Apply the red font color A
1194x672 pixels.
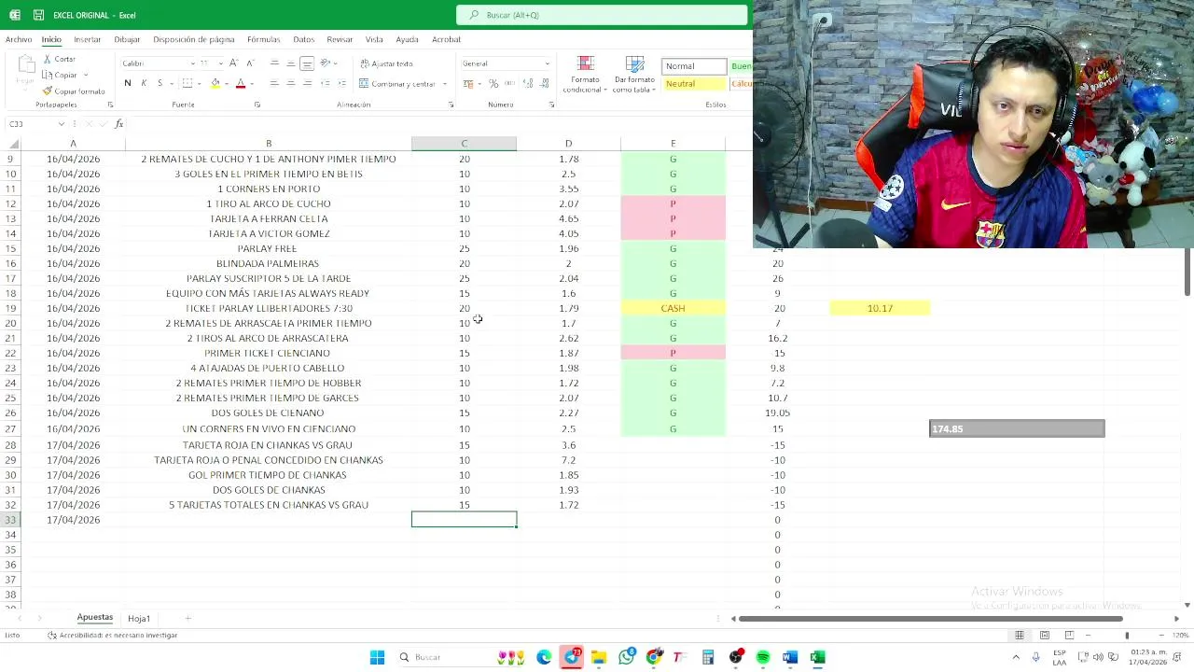pos(241,83)
